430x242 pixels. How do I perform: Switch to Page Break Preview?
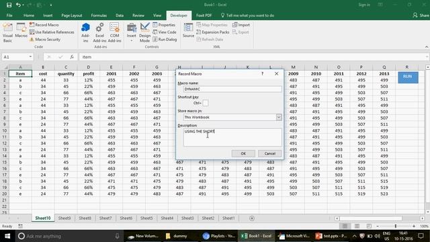click(369, 226)
